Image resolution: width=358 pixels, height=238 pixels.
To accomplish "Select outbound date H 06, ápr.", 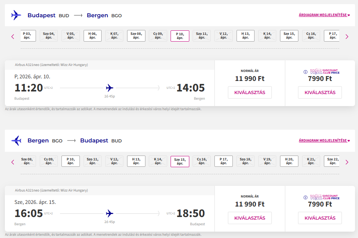I will pyautogui.click(x=92, y=36).
